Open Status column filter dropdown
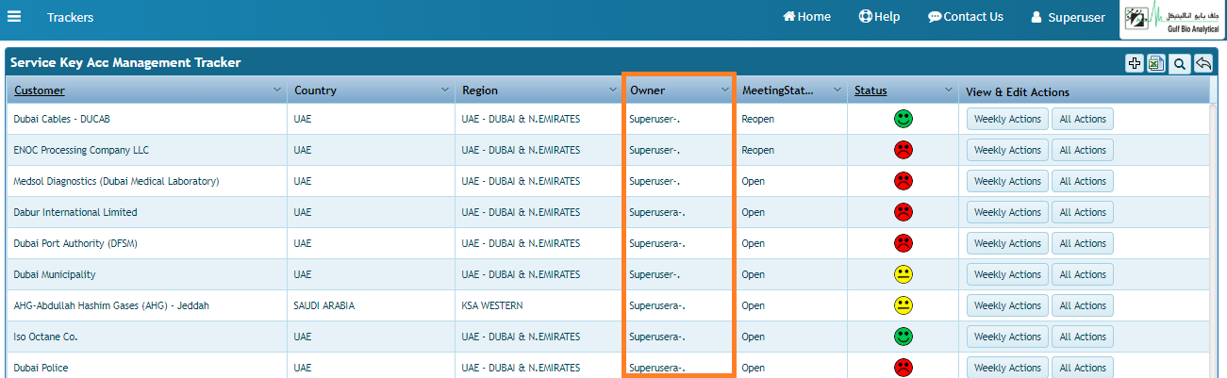1227x378 pixels. pos(949,90)
